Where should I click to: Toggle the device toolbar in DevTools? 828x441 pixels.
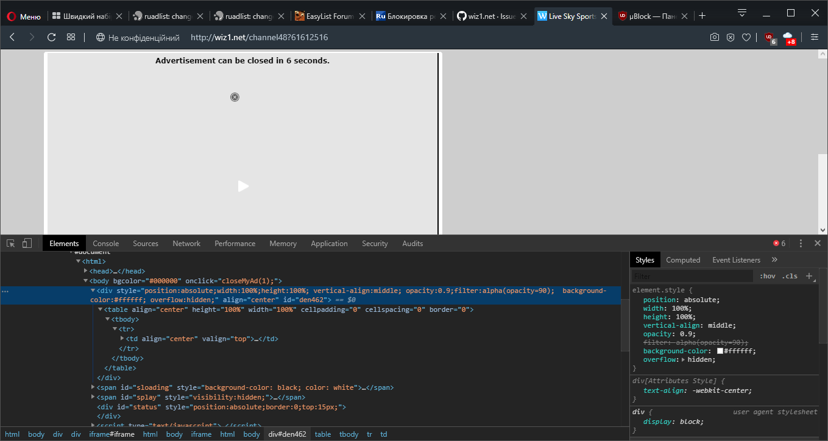click(27, 243)
